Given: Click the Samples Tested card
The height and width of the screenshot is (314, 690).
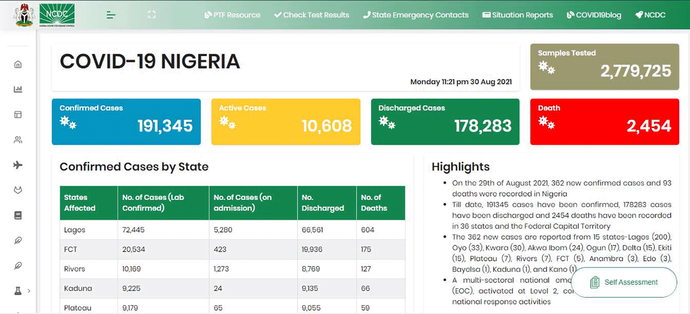Looking at the screenshot, I should pyautogui.click(x=604, y=67).
